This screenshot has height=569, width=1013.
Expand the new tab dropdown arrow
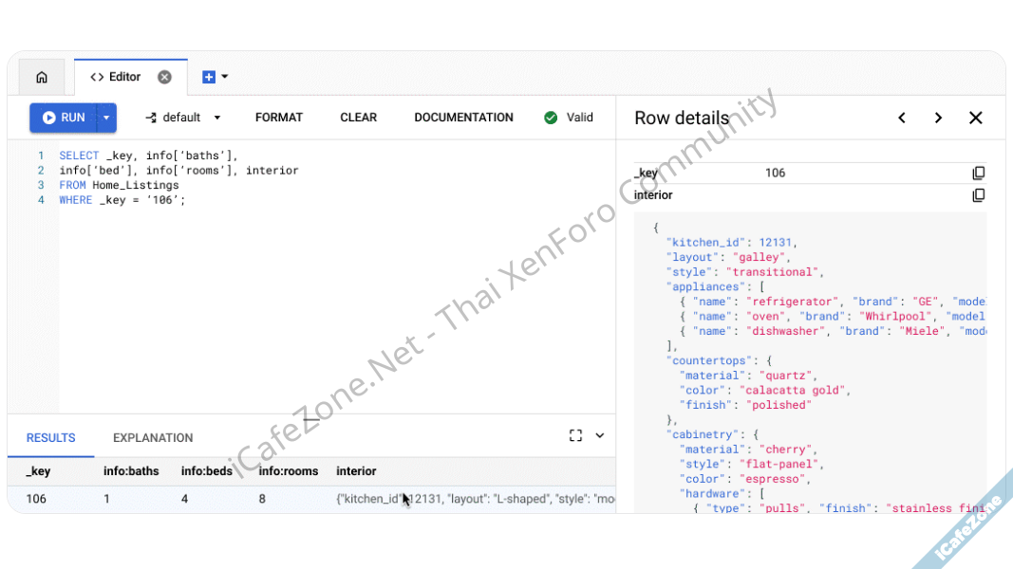[225, 78]
